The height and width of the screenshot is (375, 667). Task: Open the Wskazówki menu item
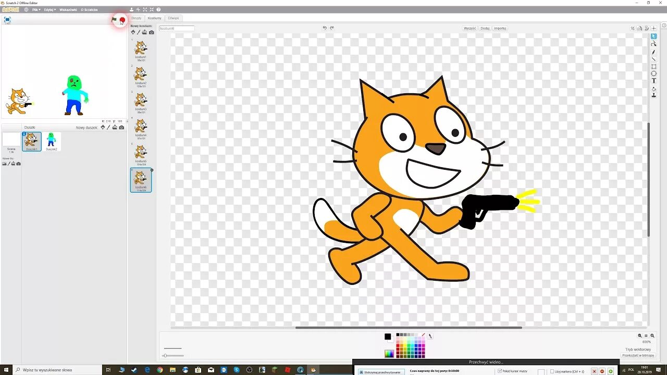click(x=68, y=9)
